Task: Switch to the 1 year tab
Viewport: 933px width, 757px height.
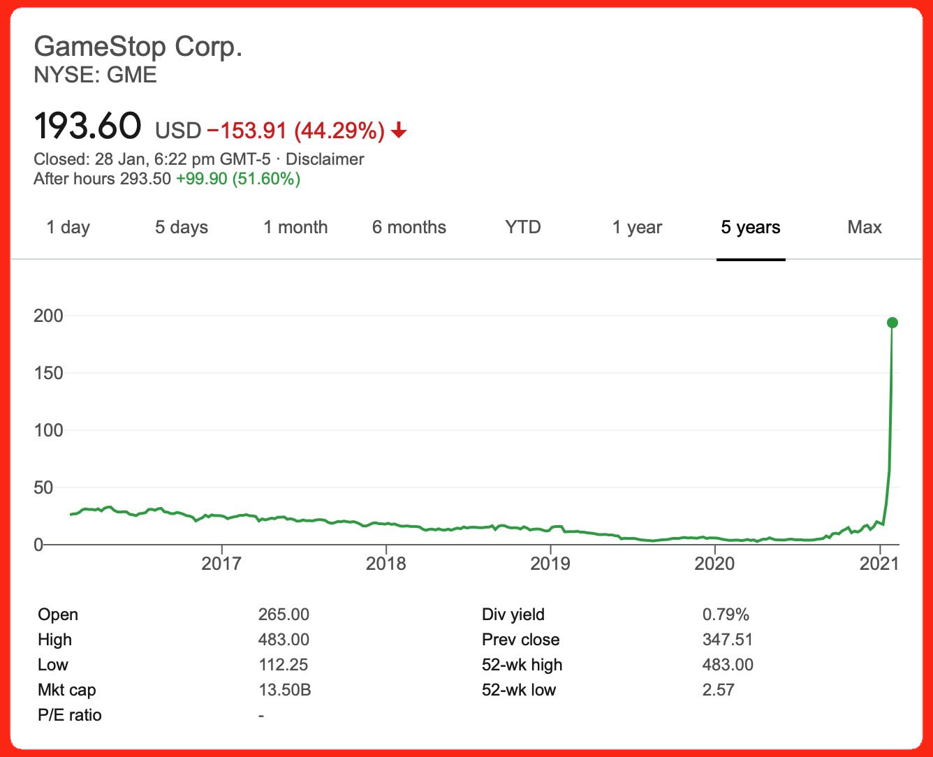Action: click(637, 227)
